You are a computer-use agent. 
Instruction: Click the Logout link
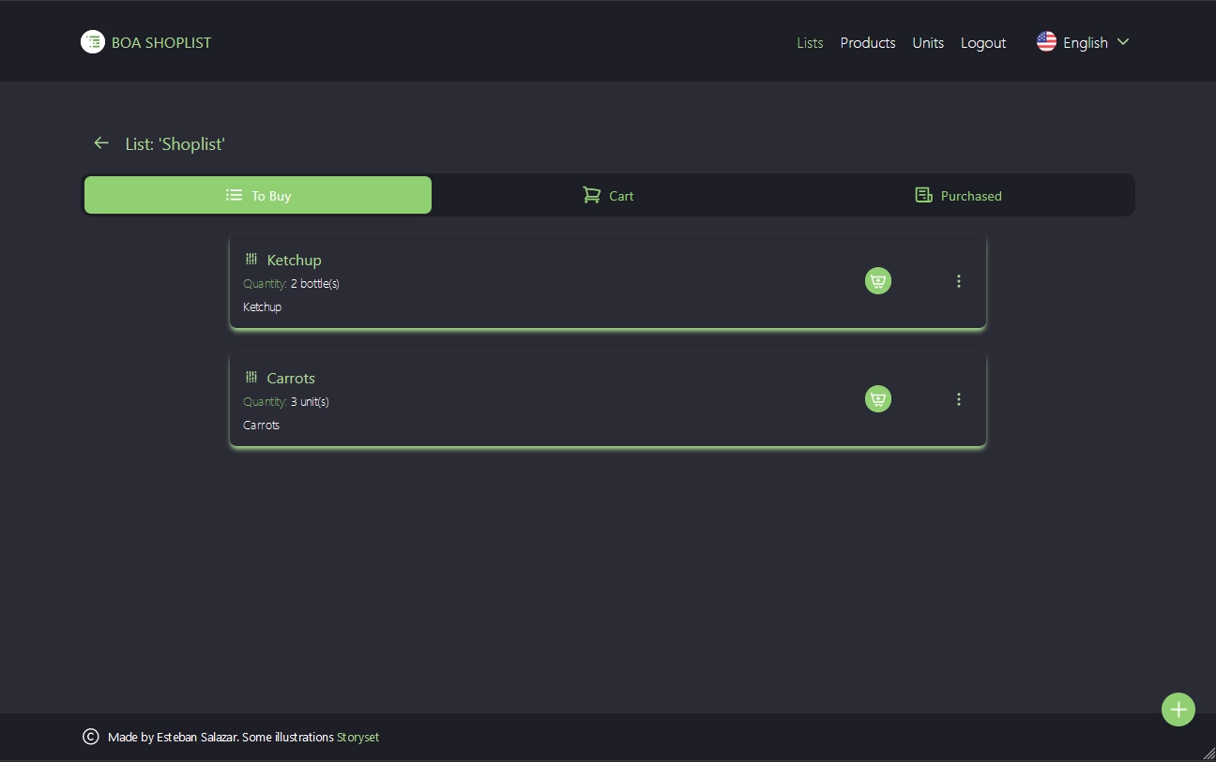(x=982, y=43)
